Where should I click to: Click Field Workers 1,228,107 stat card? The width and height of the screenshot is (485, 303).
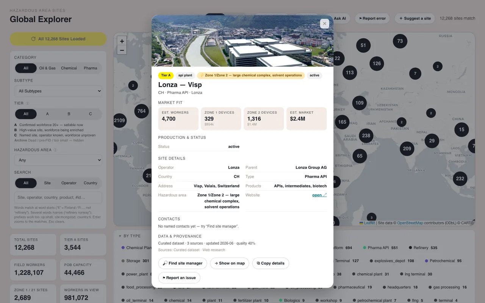tap(33, 270)
